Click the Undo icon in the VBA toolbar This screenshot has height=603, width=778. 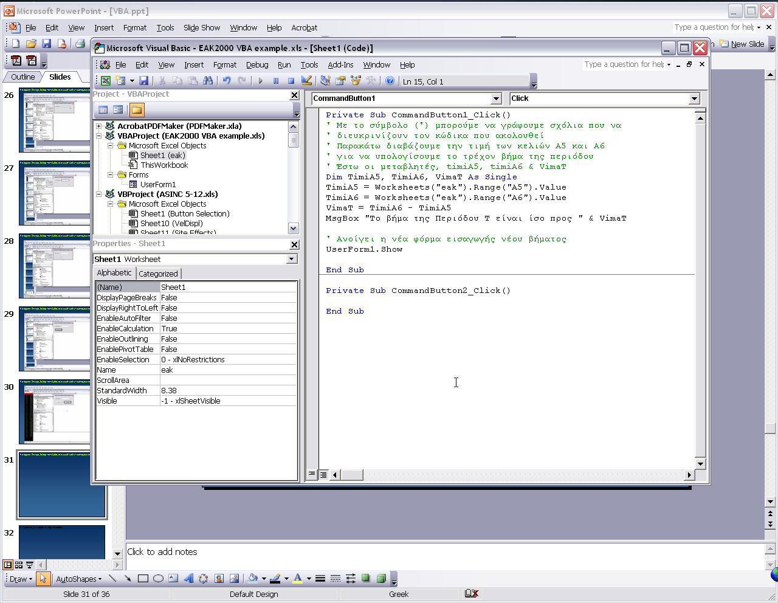[x=227, y=81]
